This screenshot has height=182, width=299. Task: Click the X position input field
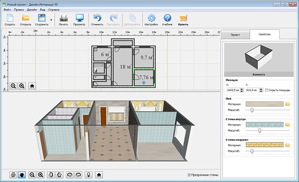pos(233,90)
